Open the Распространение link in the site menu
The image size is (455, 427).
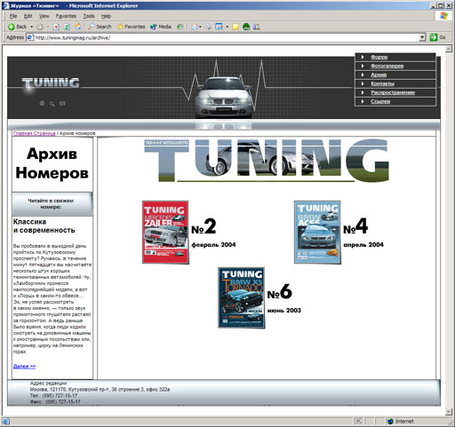(x=393, y=92)
